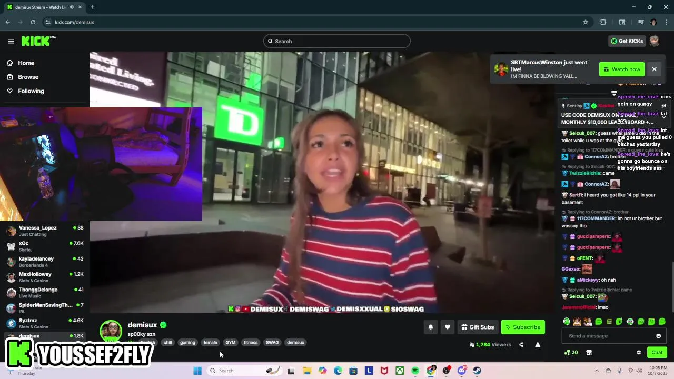674x379 pixels.
Task: Open Windows Start menu
Action: point(197,371)
